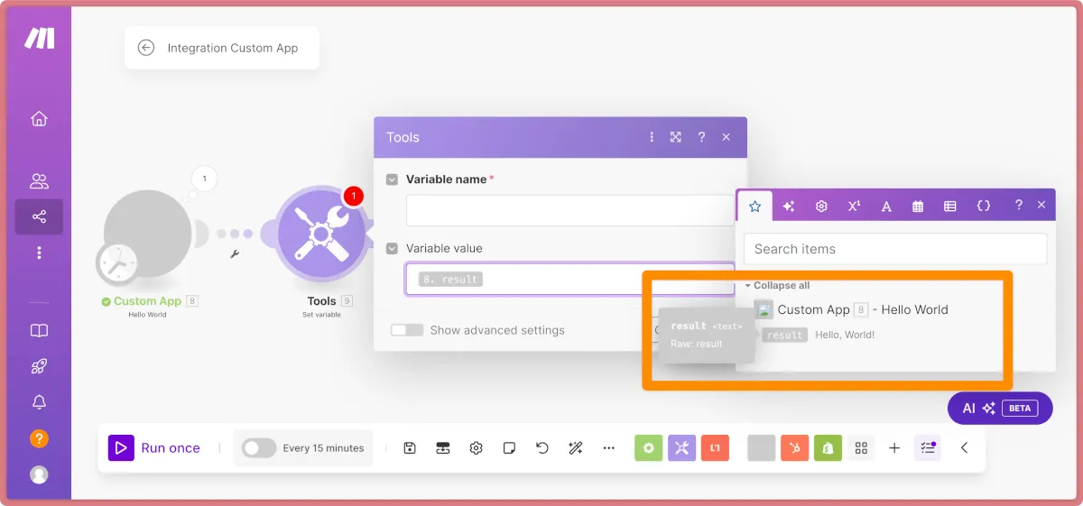The image size is (1083, 506).
Task: Toggle the Variable name map checkbox
Action: click(392, 179)
